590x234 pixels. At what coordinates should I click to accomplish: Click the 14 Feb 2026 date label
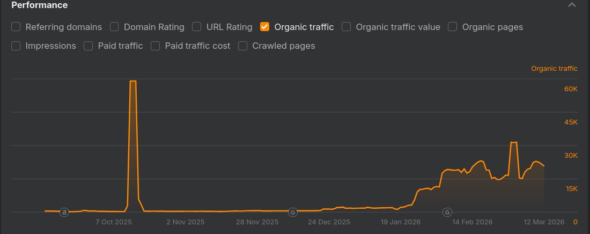pyautogui.click(x=472, y=222)
